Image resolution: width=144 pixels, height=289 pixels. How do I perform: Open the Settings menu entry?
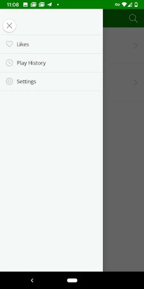click(52, 82)
